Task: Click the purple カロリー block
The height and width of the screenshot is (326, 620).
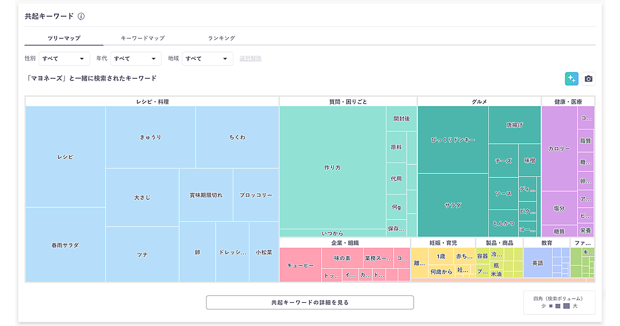Action: [559, 149]
